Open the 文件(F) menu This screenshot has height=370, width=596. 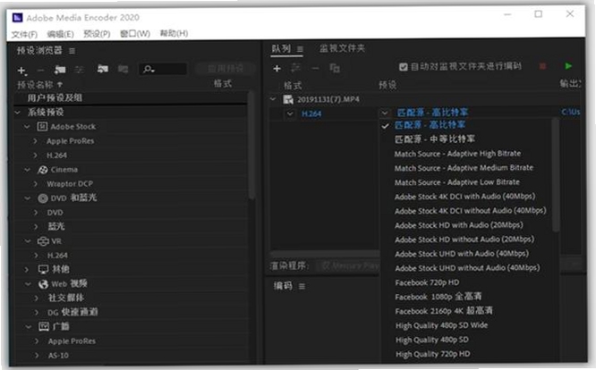(x=24, y=34)
